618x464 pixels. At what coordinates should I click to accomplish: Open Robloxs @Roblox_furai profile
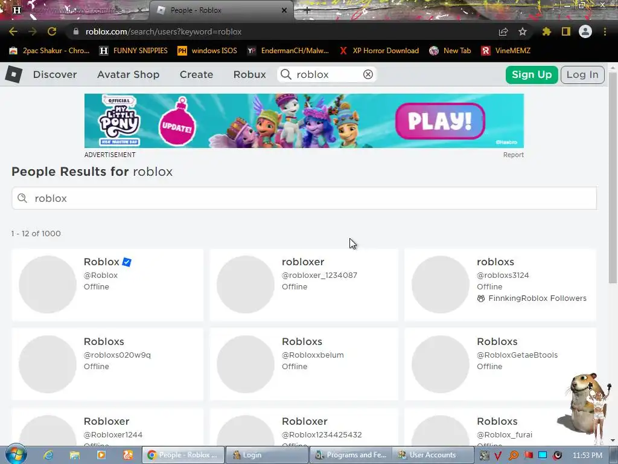[500, 427]
